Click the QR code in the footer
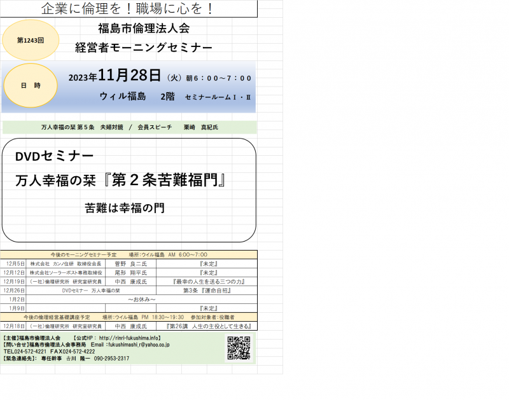Screen dimensions: 509x400 tap(239, 348)
